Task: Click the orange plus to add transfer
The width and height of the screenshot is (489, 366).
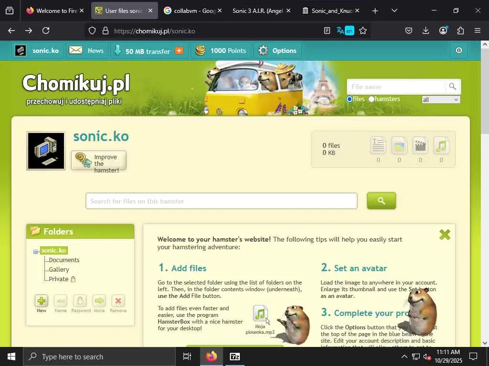Action: pos(179,51)
